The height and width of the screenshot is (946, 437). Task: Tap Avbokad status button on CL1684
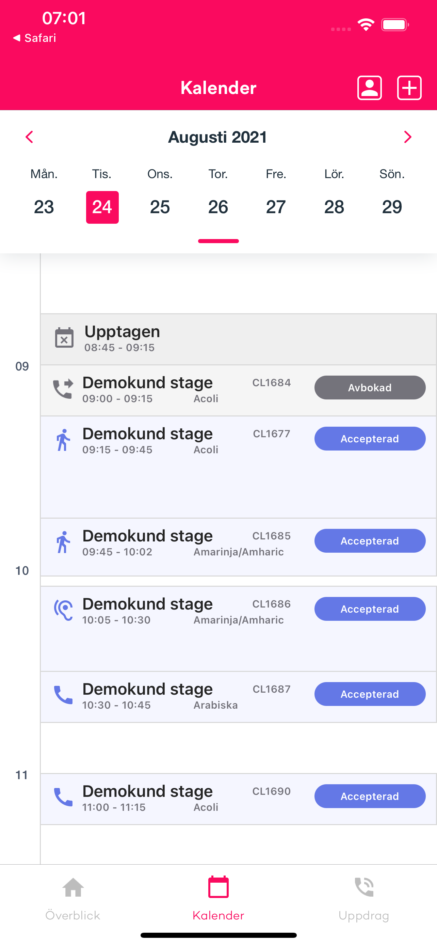coord(370,388)
